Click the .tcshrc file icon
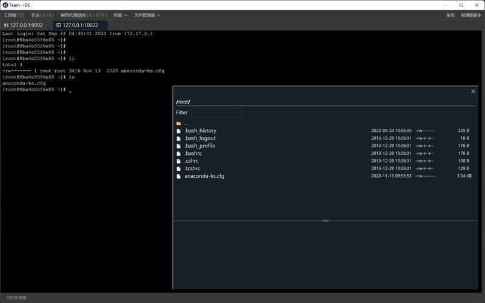This screenshot has width=485, height=303. coord(178,169)
